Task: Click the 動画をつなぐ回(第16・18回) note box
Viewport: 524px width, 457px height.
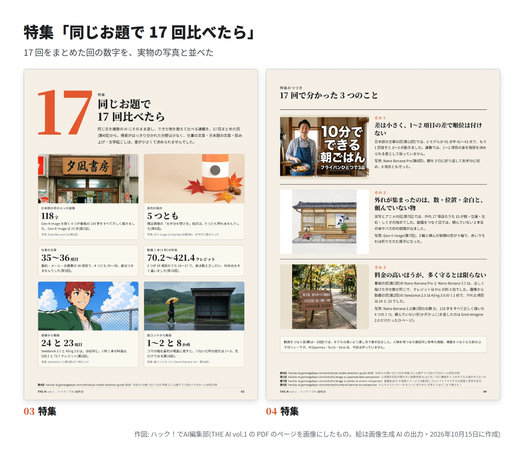Action: click(x=383, y=344)
